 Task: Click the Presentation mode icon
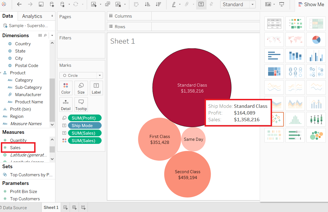(282, 4)
